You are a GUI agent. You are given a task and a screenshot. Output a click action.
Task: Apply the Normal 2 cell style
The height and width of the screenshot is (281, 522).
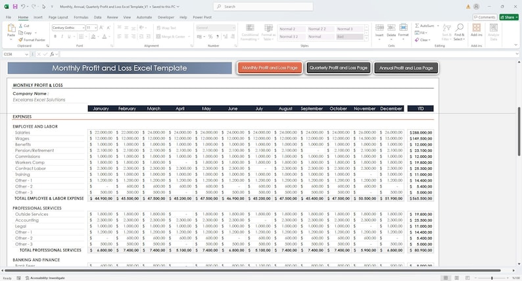pyautogui.click(x=291, y=29)
